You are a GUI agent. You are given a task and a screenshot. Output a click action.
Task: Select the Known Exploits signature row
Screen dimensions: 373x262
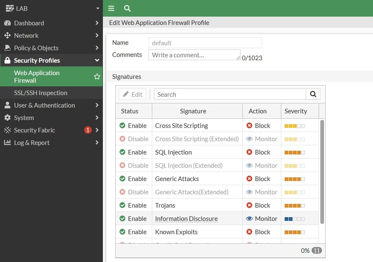click(x=217, y=232)
